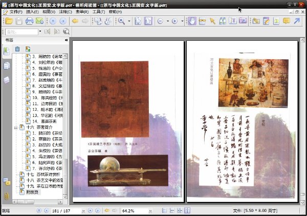Click in the find text field
The image size is (307, 216).
point(21,32)
